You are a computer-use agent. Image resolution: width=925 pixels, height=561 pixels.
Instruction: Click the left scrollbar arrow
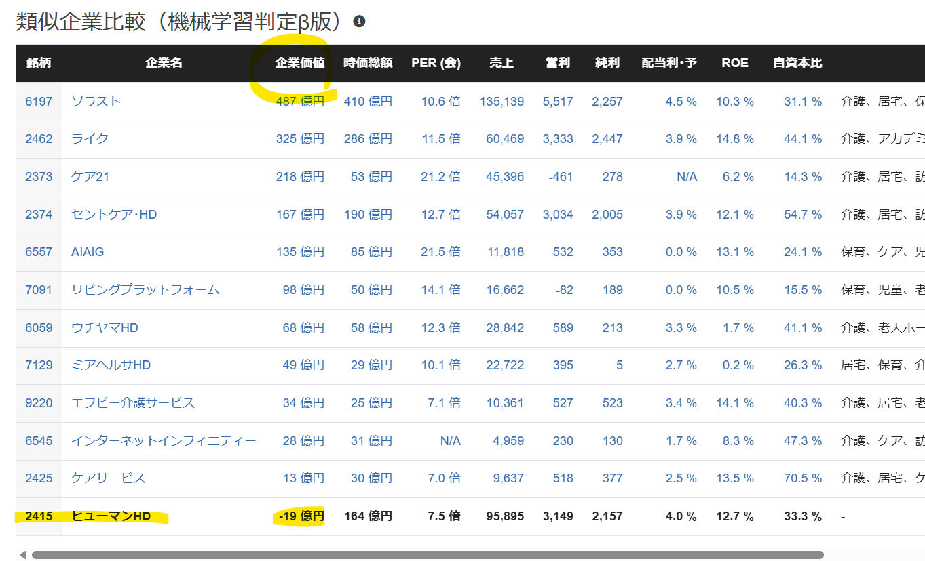23,555
